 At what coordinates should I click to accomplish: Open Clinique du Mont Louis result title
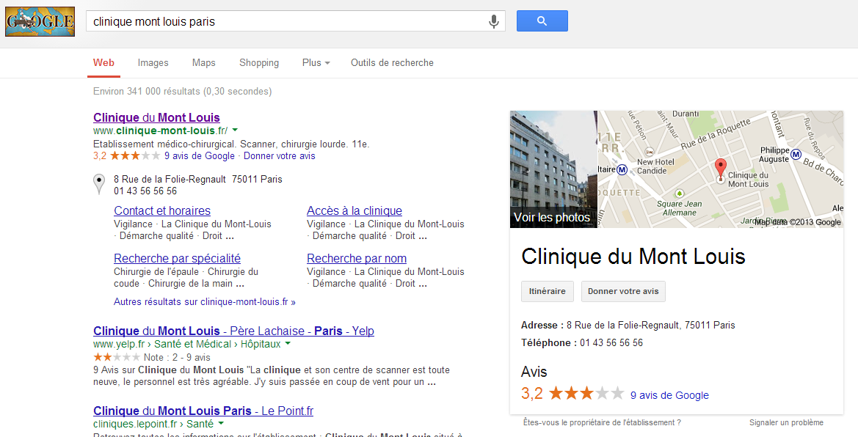pyautogui.click(x=156, y=117)
